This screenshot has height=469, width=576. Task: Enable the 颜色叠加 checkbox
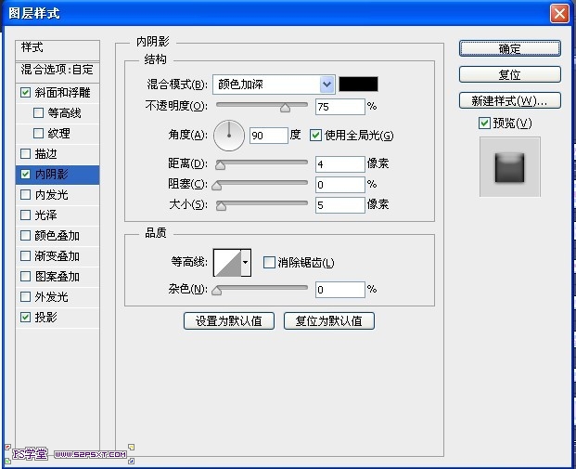[x=25, y=235]
